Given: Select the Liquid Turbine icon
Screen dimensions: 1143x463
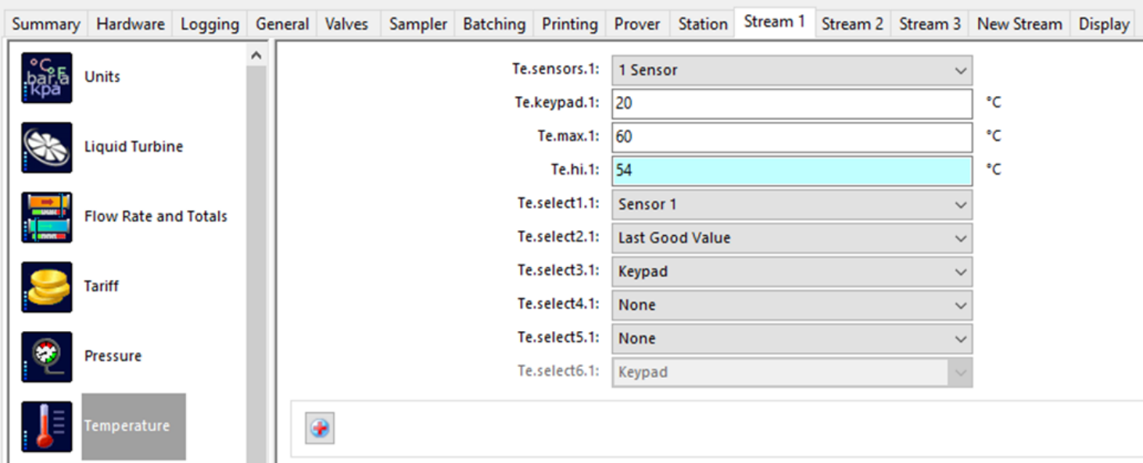Looking at the screenshot, I should click(x=47, y=147).
